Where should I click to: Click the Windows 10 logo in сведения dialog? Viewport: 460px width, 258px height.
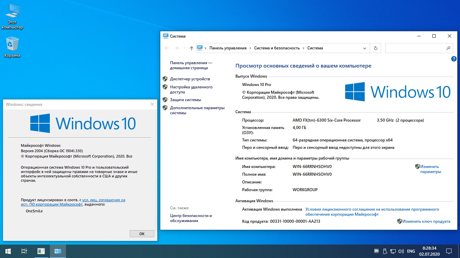point(83,123)
